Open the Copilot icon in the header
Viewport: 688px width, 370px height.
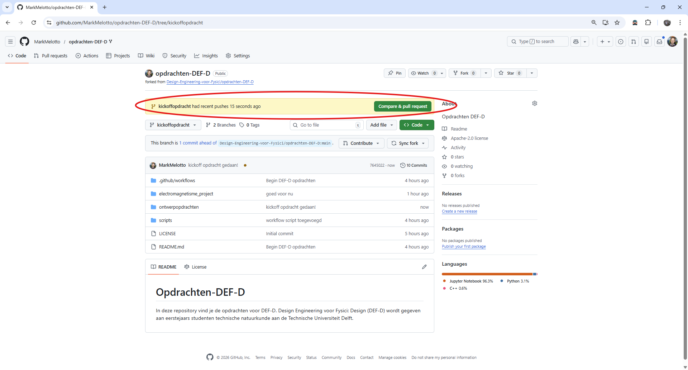576,41
